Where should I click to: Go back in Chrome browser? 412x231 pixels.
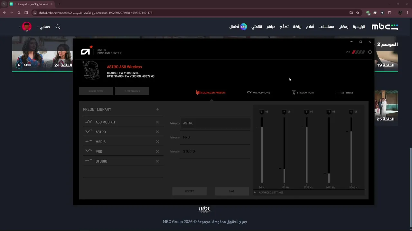pos(5,13)
